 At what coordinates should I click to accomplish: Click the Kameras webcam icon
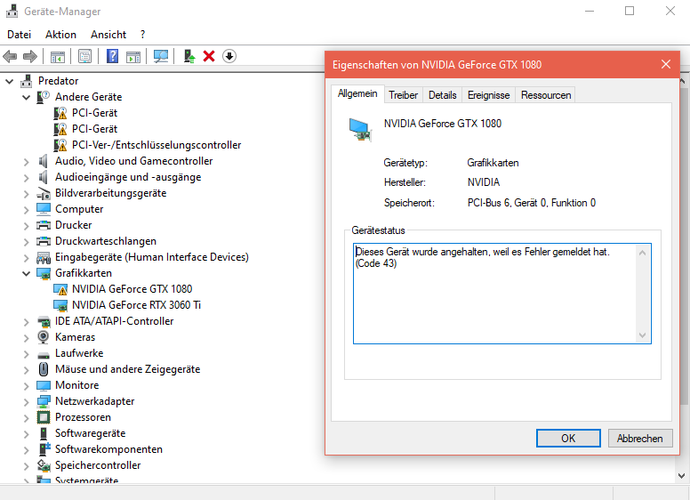point(43,337)
